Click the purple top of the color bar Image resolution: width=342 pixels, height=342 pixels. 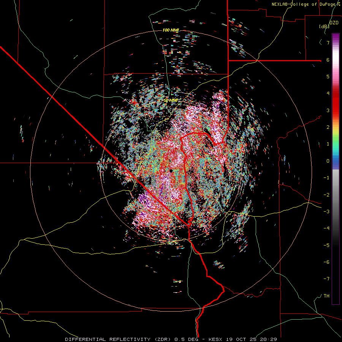(x=336, y=37)
